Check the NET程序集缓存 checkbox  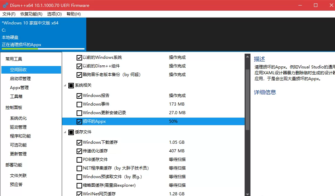79,168
